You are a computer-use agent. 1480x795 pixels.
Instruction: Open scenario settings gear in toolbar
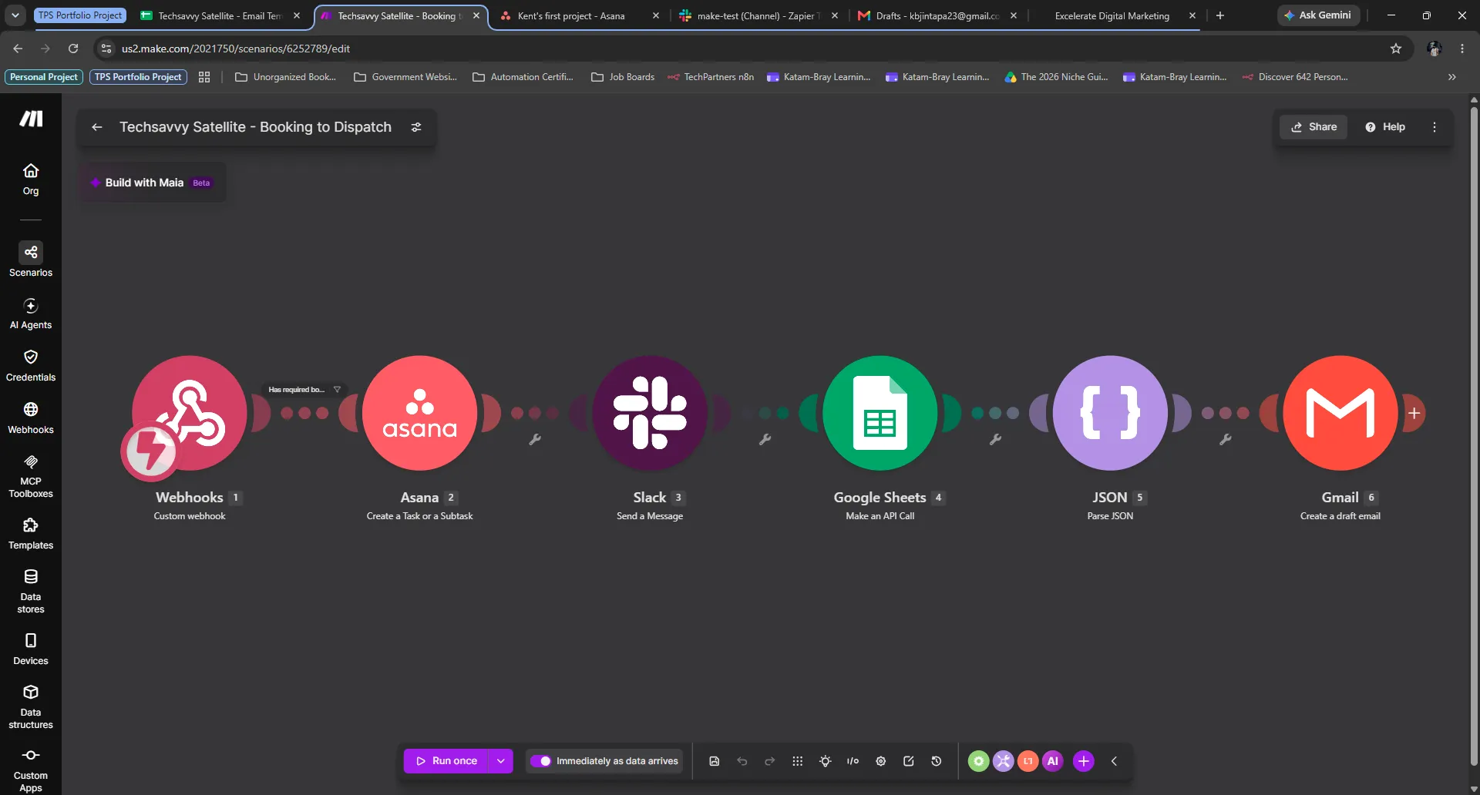coord(881,761)
